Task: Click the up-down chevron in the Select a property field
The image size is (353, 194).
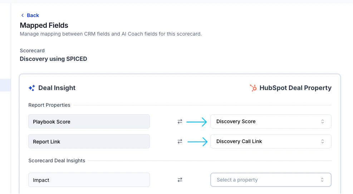Action: click(322, 180)
